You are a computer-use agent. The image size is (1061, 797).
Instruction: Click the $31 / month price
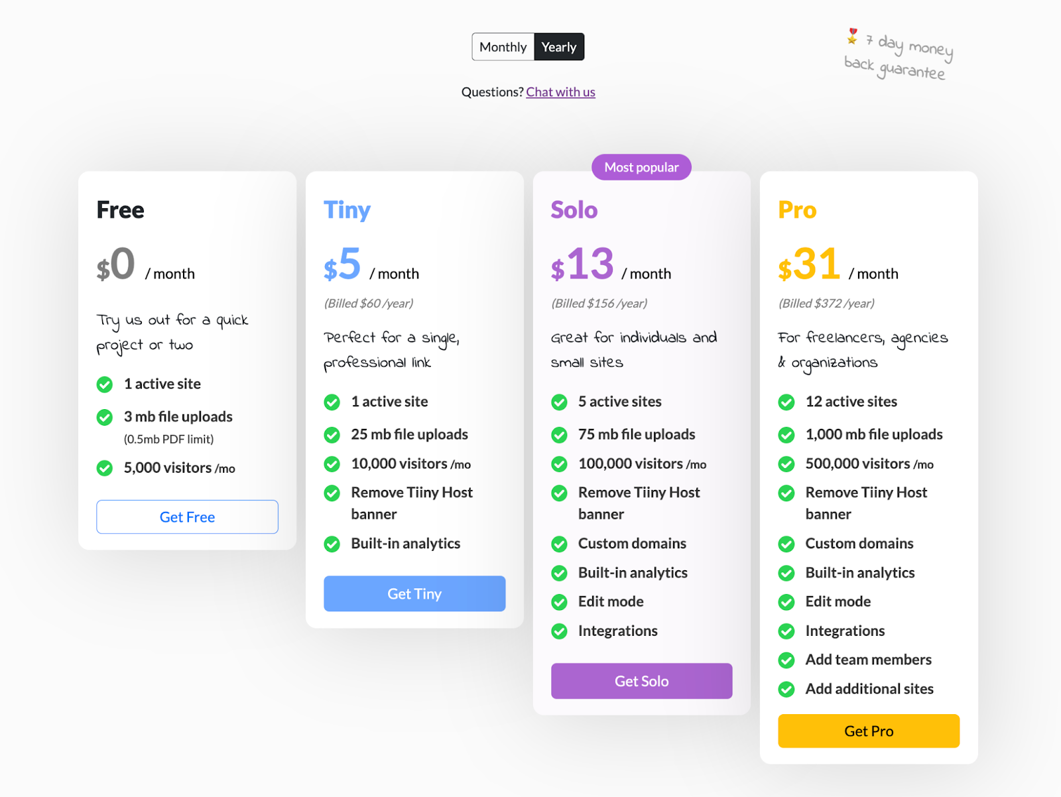[838, 265]
